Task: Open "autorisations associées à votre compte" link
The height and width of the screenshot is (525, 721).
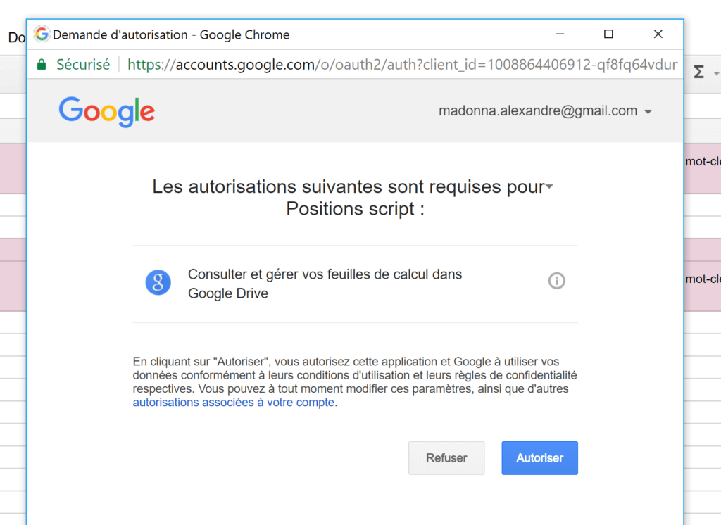Action: [234, 403]
